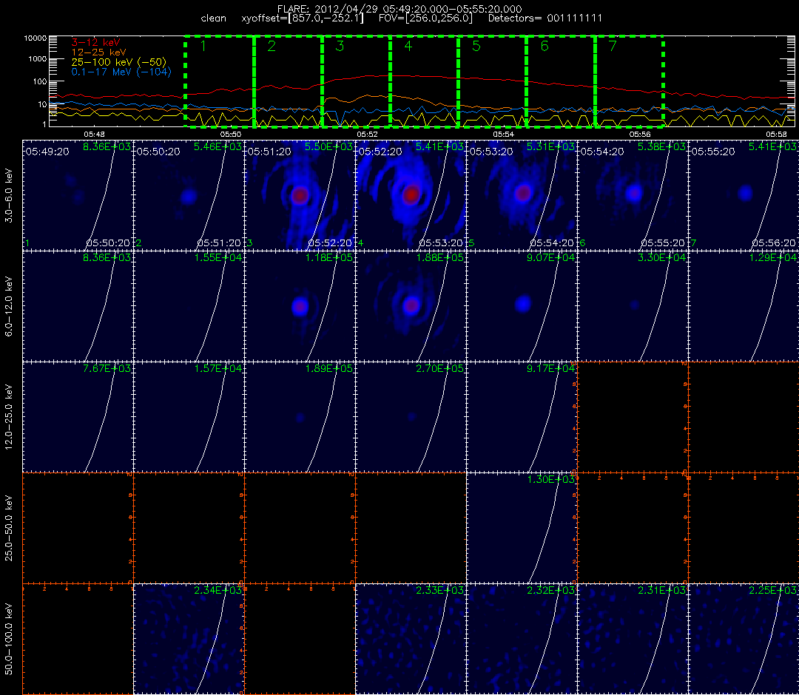Click the orange '12-25 keV' legend entry
Screen dimensions: 799x695
point(98,52)
